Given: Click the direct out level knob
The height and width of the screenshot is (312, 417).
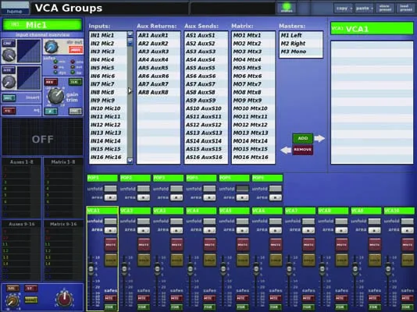Looking at the screenshot, I should 51,47.
